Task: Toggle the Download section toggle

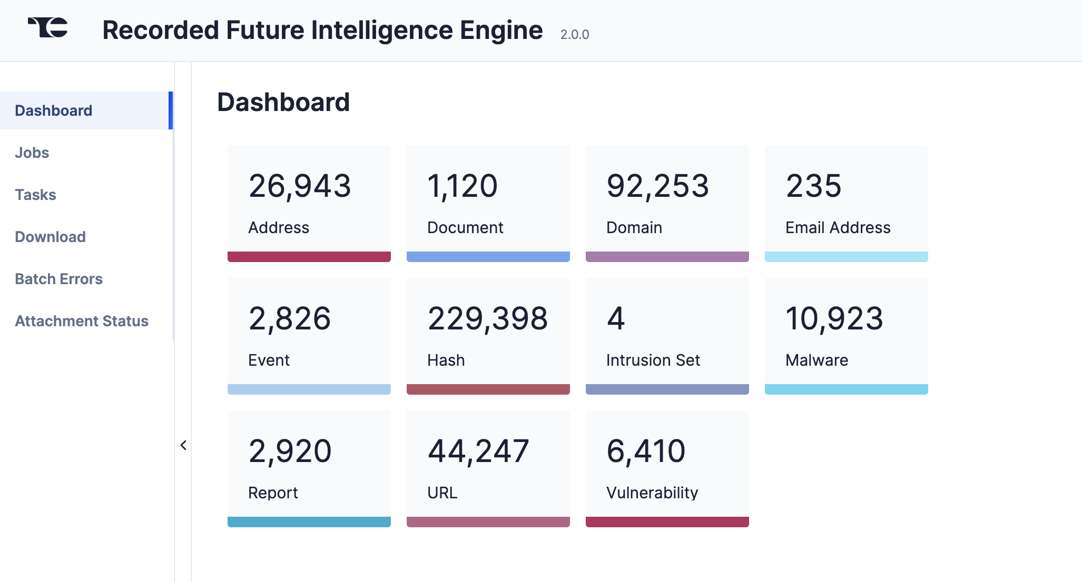Action: click(x=50, y=236)
